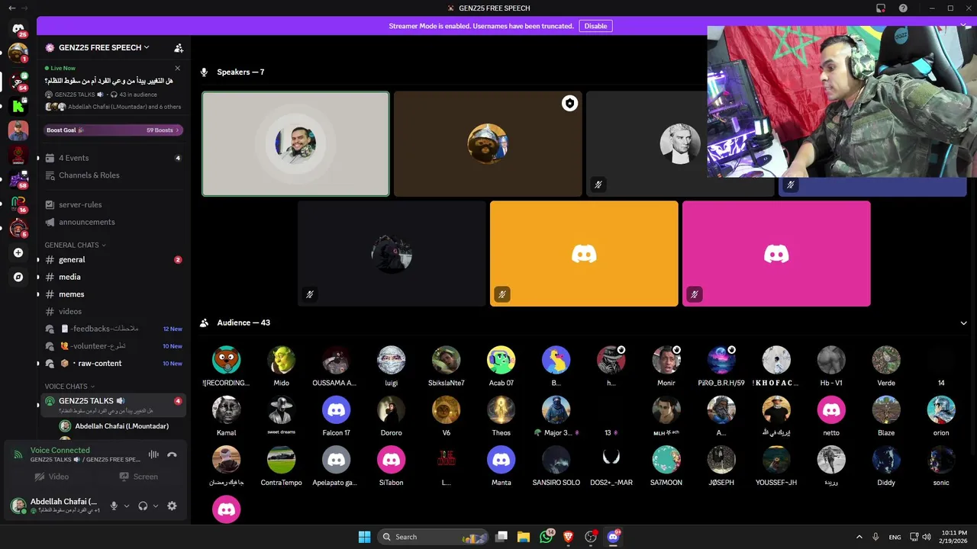Open User Settings gear icon
This screenshot has height=549, width=977.
point(172,506)
